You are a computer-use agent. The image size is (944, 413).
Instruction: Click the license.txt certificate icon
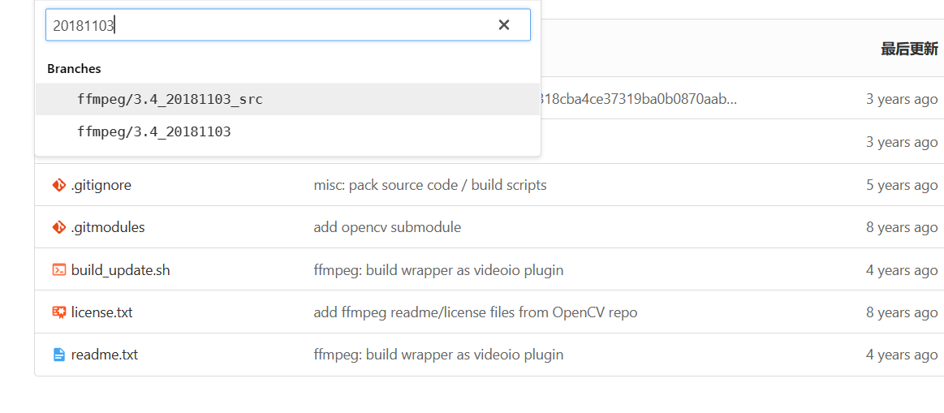58,312
